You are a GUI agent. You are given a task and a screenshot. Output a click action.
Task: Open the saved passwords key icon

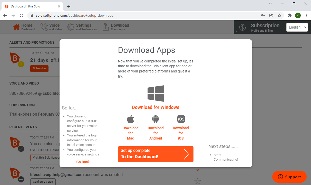pyautogui.click(x=263, y=15)
